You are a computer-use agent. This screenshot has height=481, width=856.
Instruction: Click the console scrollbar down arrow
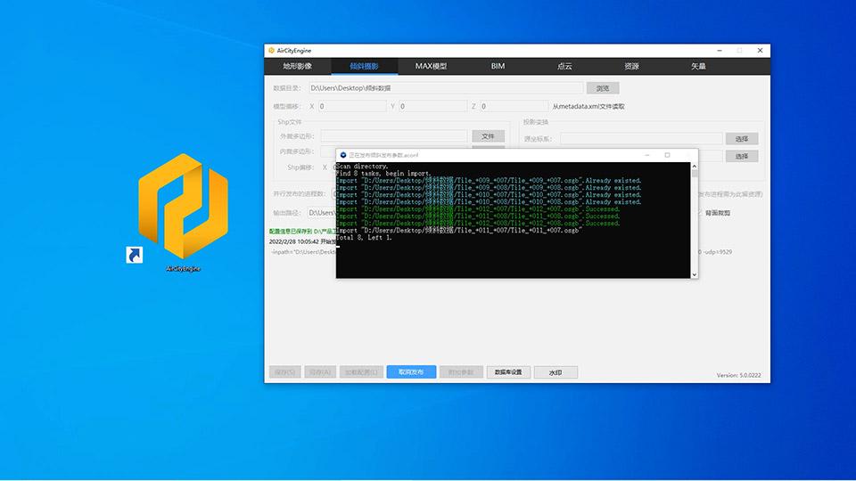point(695,275)
